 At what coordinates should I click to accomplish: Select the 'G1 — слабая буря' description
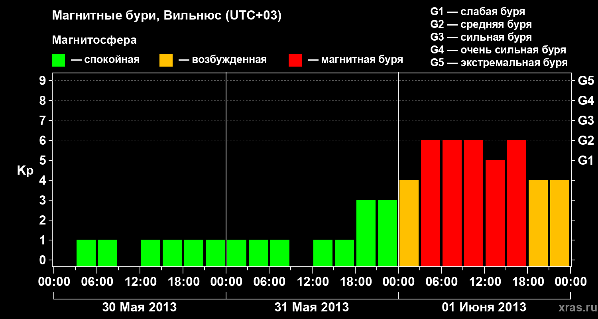point(478,11)
